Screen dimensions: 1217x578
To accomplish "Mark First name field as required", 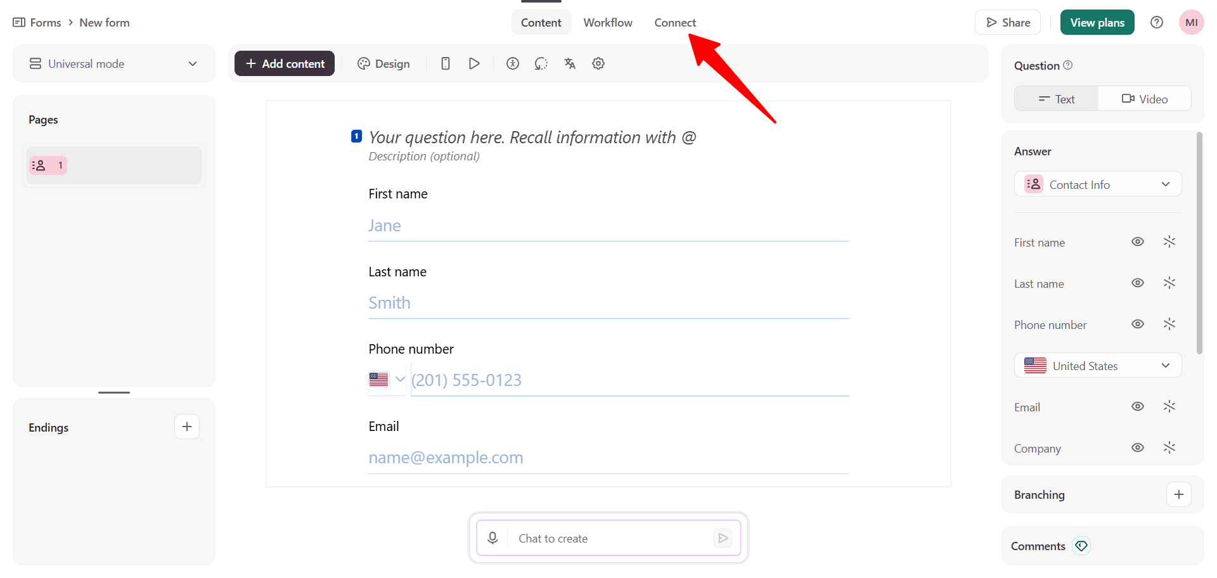I will [x=1169, y=241].
